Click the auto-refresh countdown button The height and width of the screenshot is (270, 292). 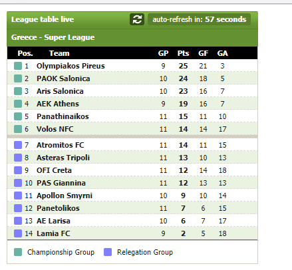pos(199,19)
